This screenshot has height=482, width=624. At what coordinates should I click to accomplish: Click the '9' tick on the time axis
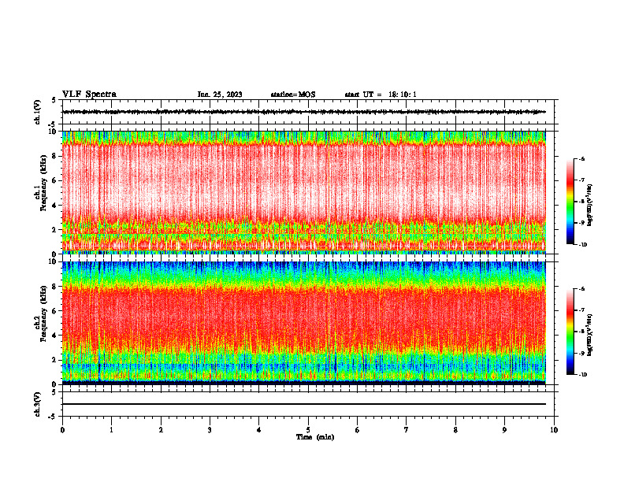[504, 430]
